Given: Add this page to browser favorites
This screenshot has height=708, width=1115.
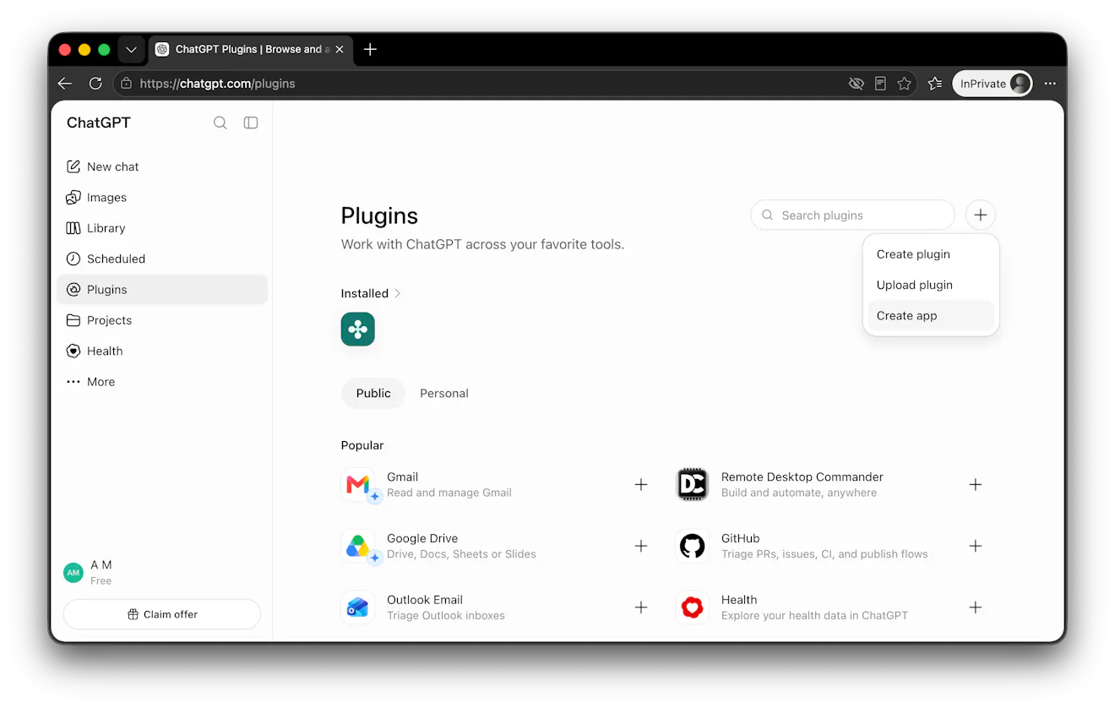Looking at the screenshot, I should click(905, 84).
